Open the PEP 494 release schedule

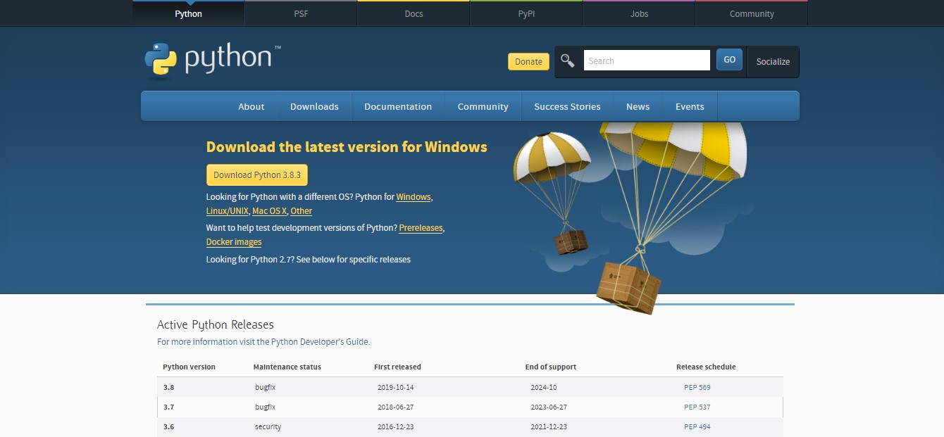click(x=697, y=427)
